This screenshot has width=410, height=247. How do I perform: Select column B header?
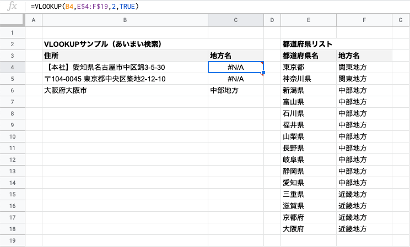click(x=125, y=20)
